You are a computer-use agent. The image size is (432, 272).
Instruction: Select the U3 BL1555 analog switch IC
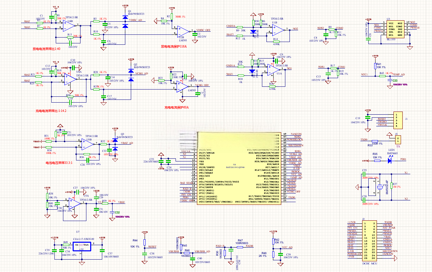tap(391, 29)
